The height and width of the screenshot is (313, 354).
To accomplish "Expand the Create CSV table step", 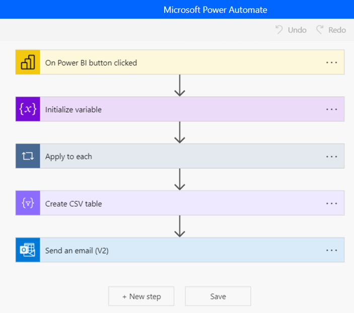I will [x=180, y=203].
